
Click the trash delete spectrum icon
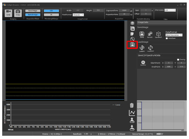coord(132,105)
